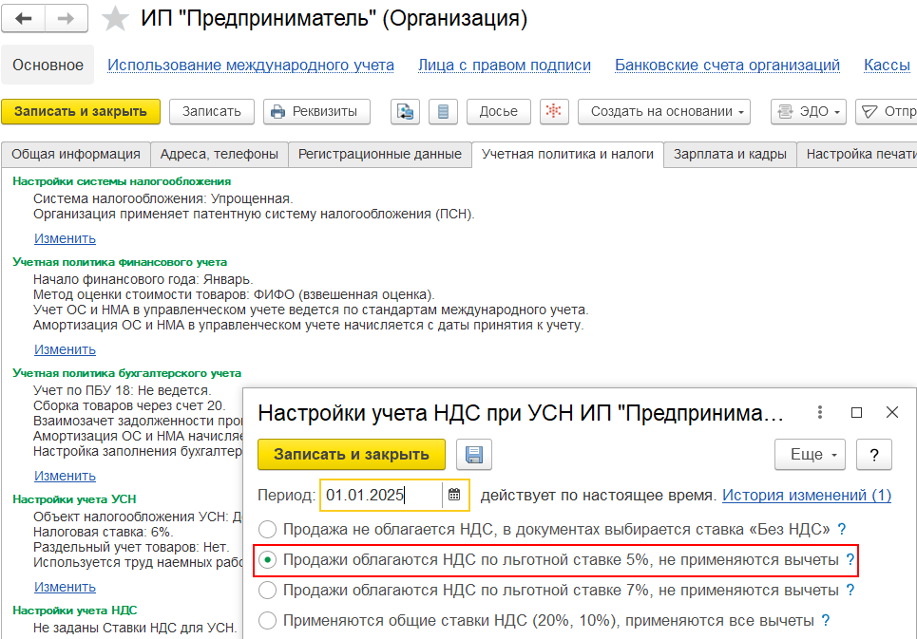917x639 pixels.
Task: Click yellow 'Записать и закрыть' in dialog
Action: (351, 455)
